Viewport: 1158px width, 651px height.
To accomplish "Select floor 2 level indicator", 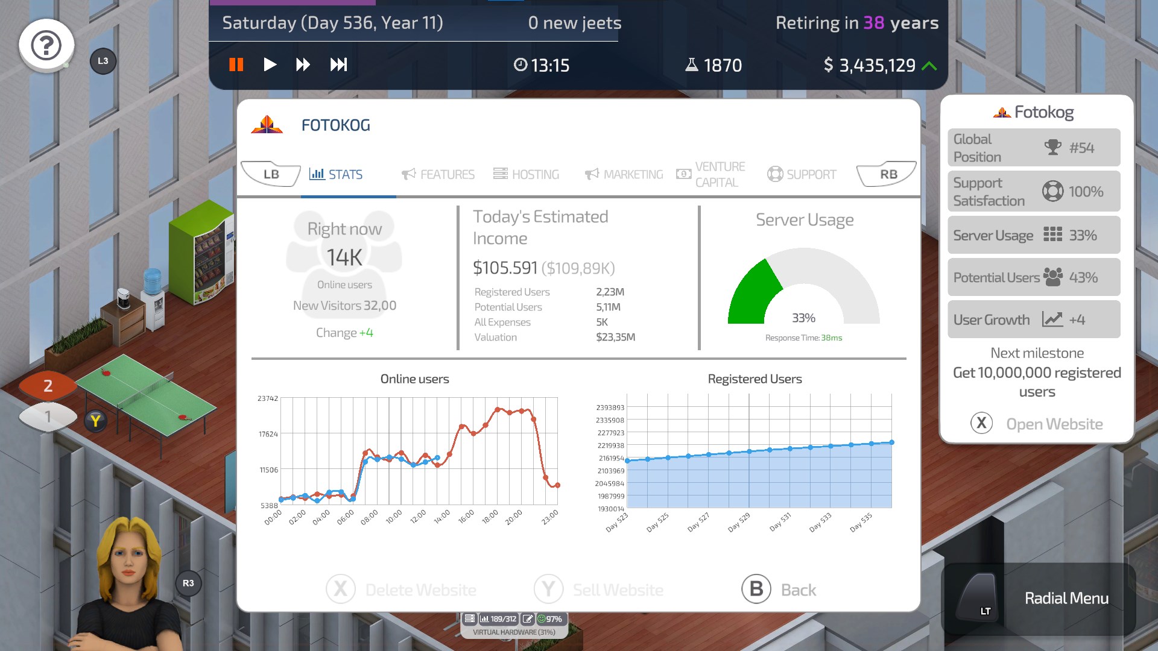I will 48,386.
